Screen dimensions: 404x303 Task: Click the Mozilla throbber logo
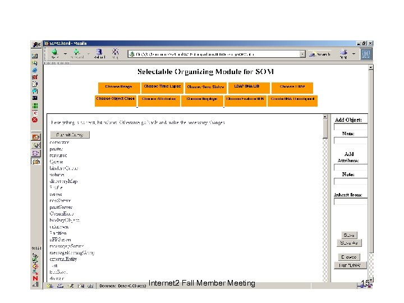click(366, 54)
